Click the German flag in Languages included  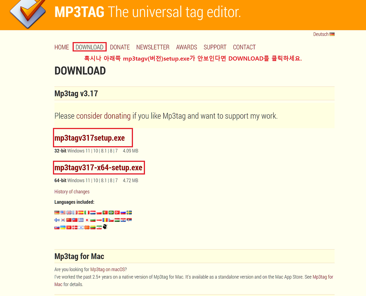tap(57, 213)
